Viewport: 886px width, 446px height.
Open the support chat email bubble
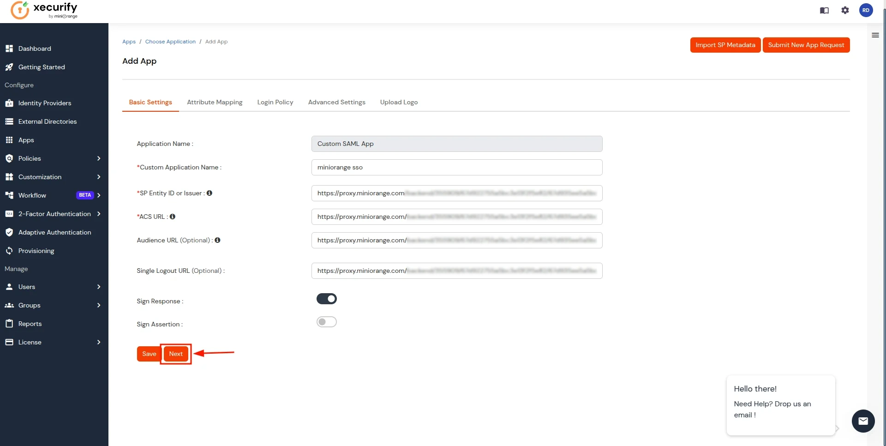[x=863, y=421]
